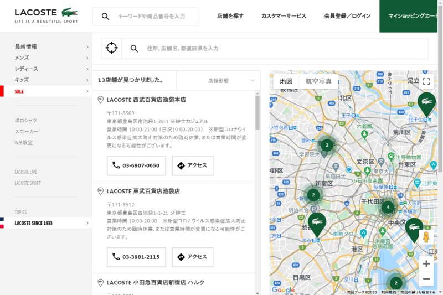This screenshot has width=443, height=295.
Task: Open 店舗形態 store type dropdown
Action: coord(218,80)
